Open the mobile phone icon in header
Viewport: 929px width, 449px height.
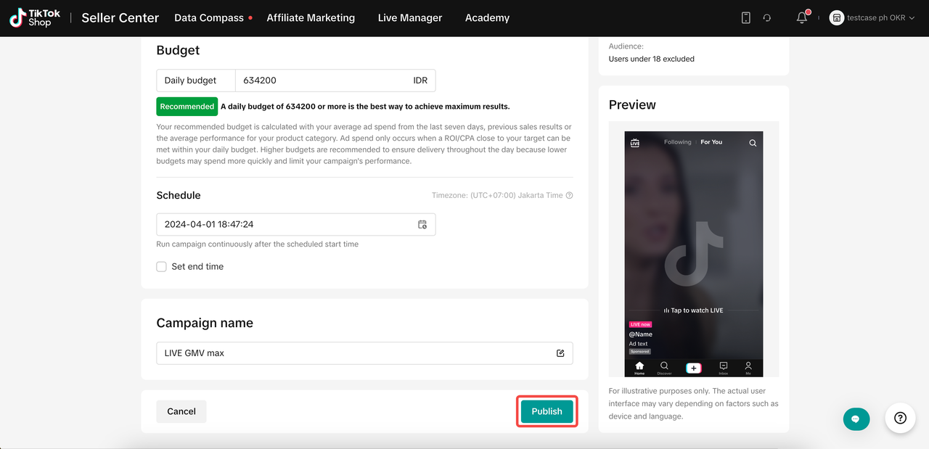click(745, 17)
